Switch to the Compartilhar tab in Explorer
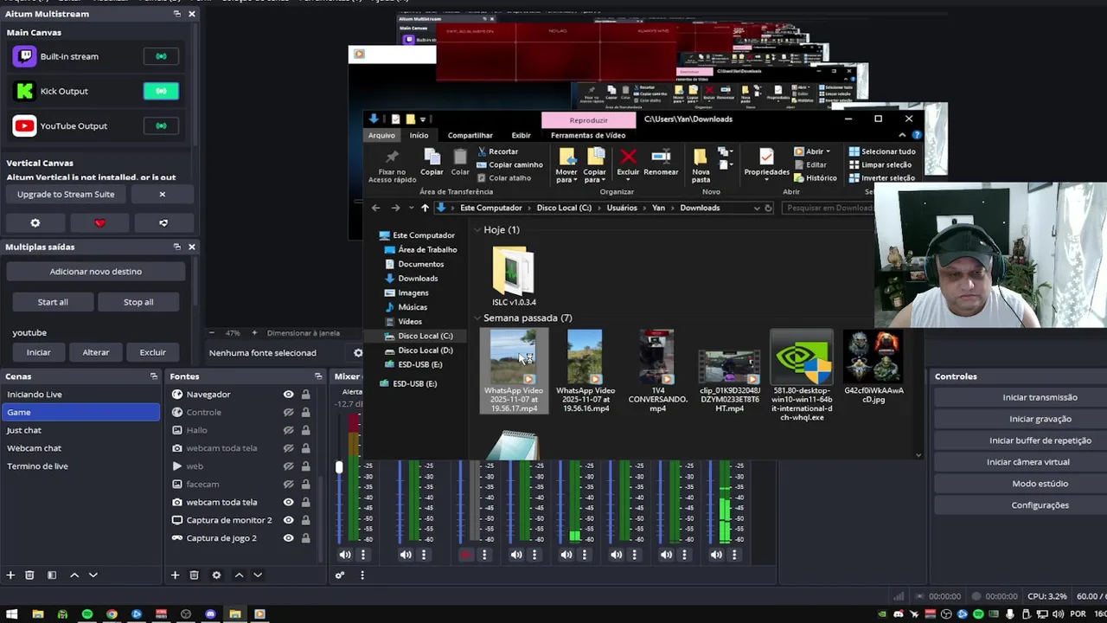The width and height of the screenshot is (1107, 623). click(470, 135)
